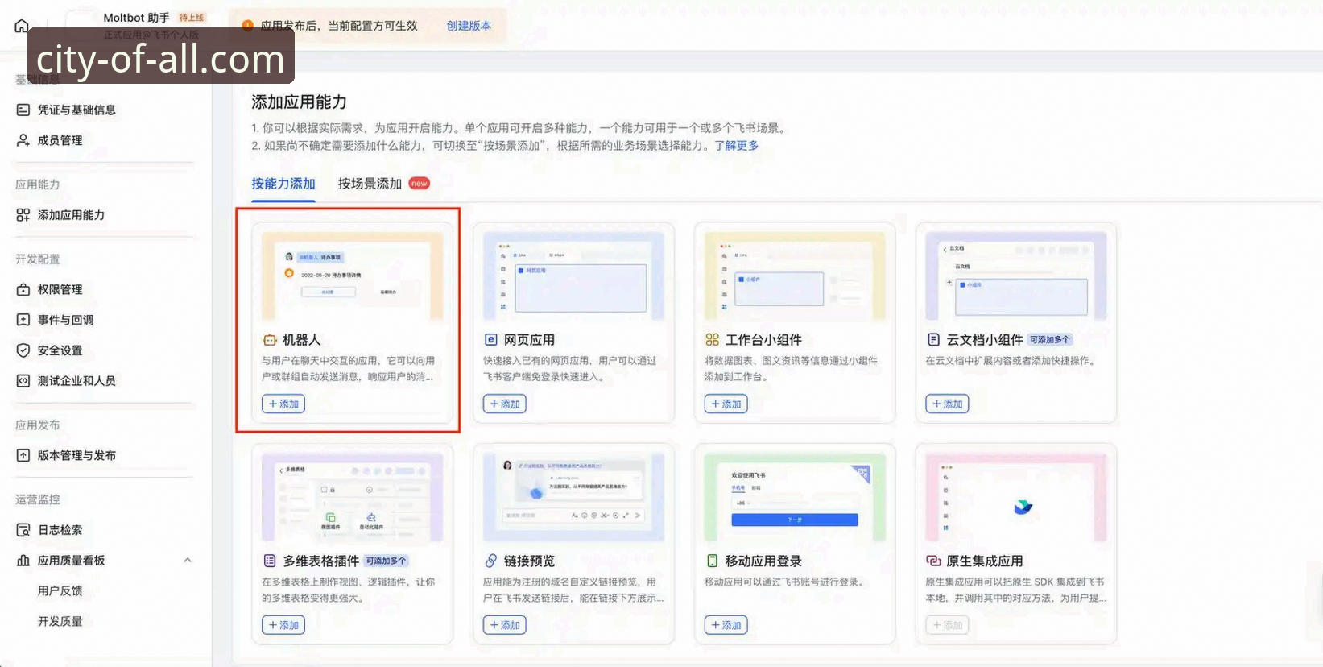Image resolution: width=1323 pixels, height=667 pixels.
Task: Click the robot icon beside 机器人
Action: tap(270, 340)
